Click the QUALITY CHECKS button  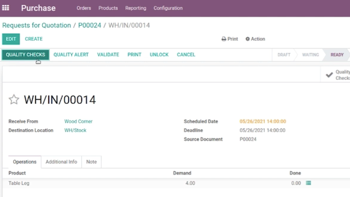[26, 55]
